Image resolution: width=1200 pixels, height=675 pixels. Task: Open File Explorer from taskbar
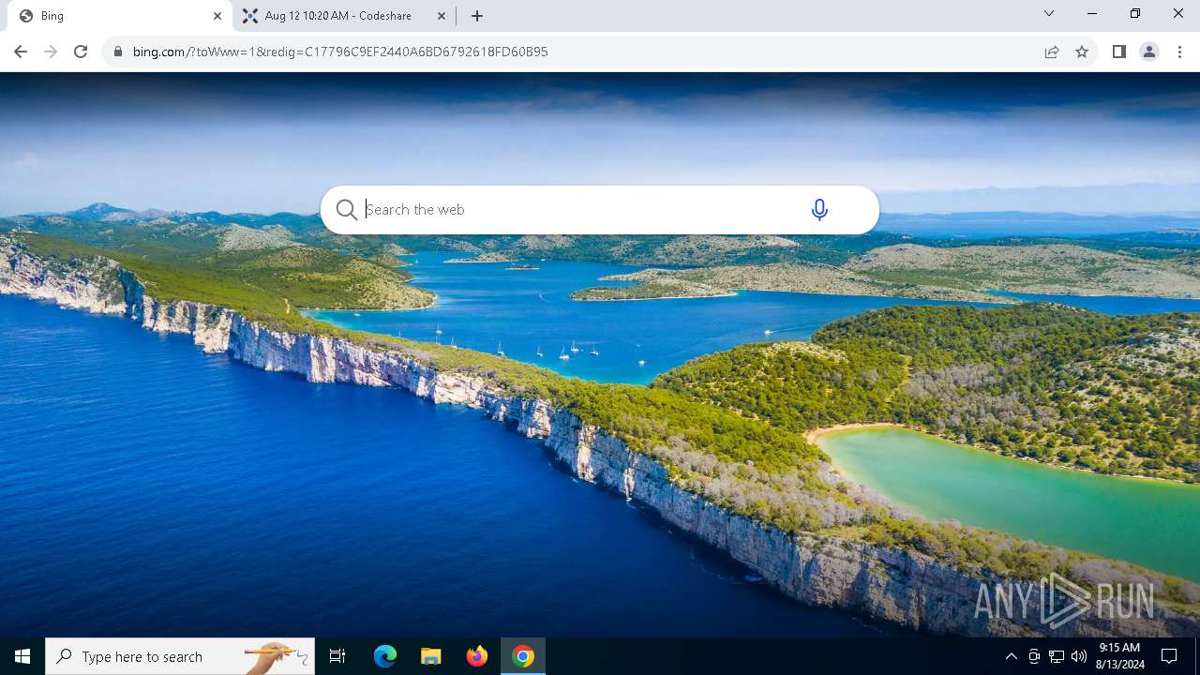pos(431,656)
